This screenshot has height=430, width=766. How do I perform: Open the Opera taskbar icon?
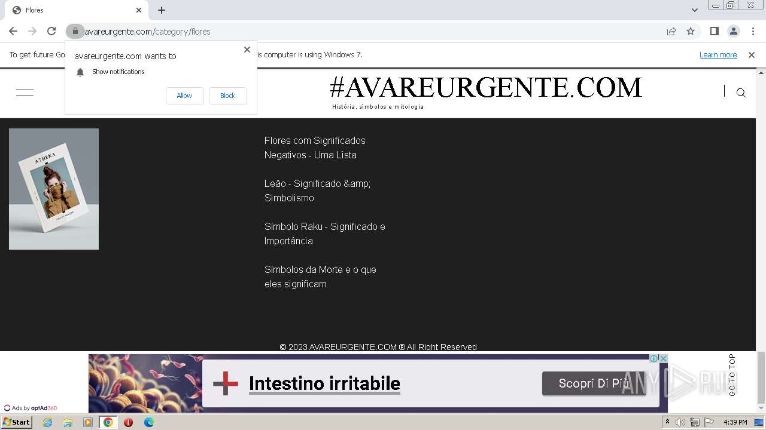pos(128,422)
